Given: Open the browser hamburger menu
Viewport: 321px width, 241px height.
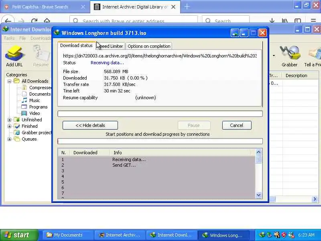Looking at the screenshot, I should [x=313, y=20].
